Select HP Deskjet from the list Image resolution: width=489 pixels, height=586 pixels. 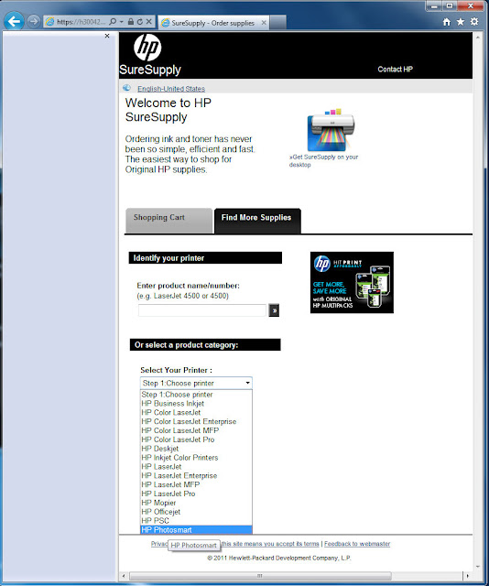[x=196, y=449]
